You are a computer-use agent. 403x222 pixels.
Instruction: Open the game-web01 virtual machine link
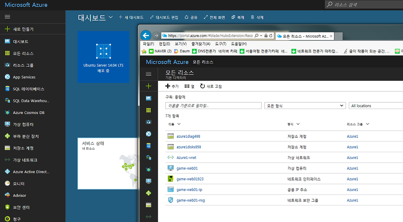[187, 168]
